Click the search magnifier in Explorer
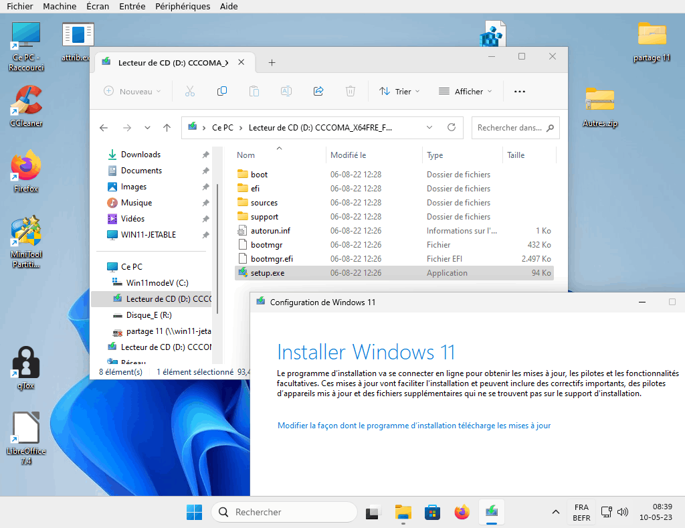The width and height of the screenshot is (685, 528). 551,128
